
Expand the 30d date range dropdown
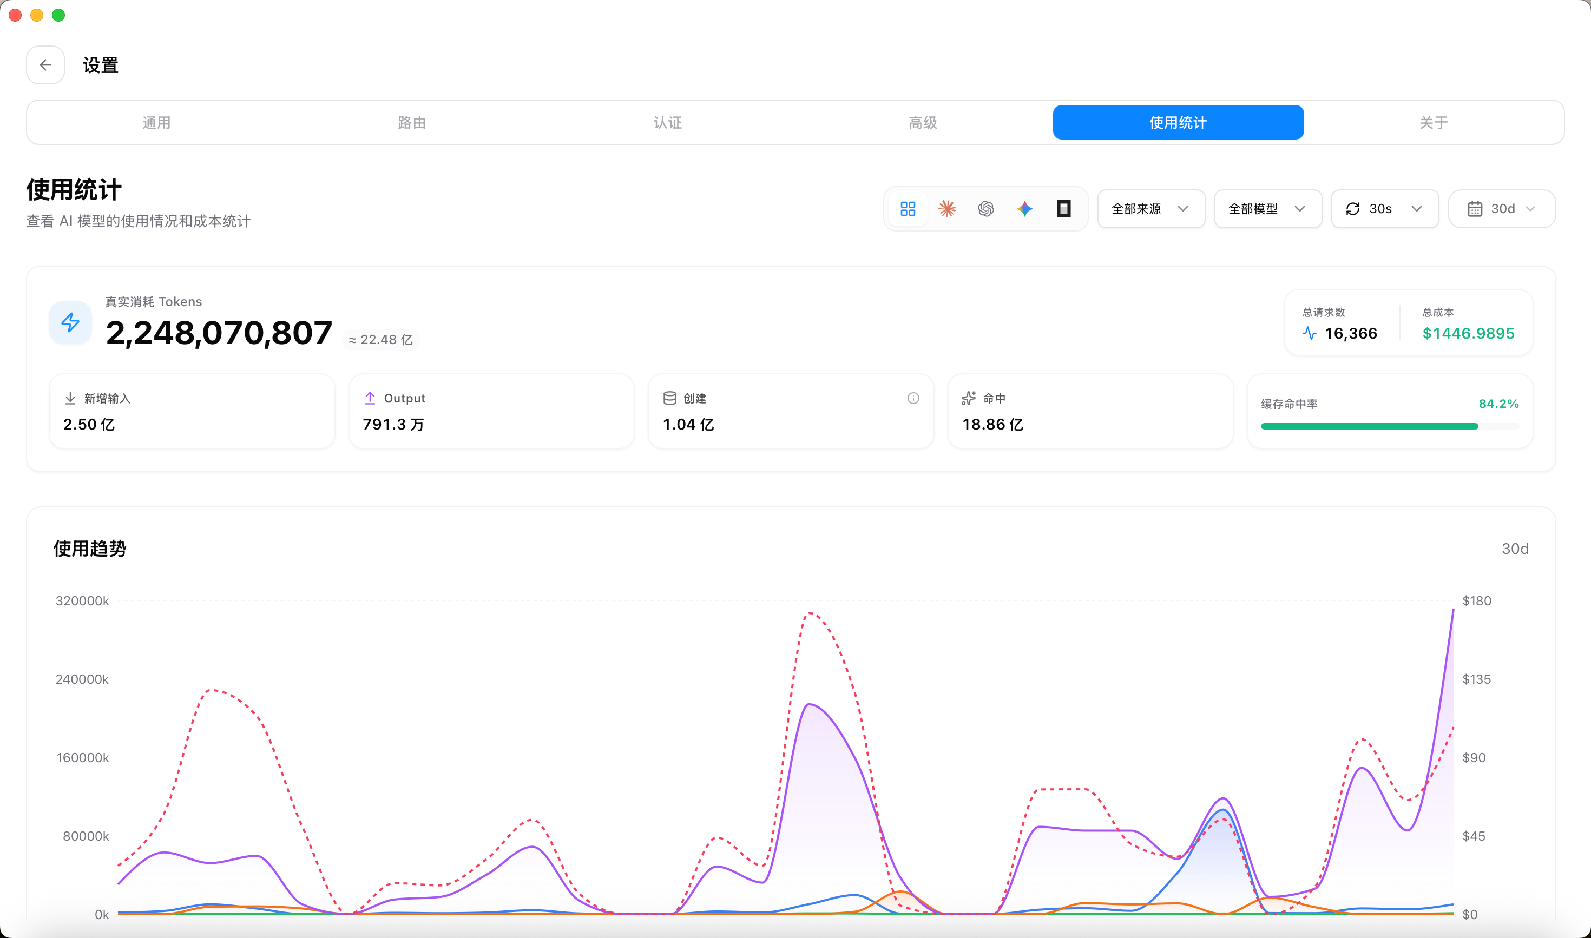point(1502,209)
